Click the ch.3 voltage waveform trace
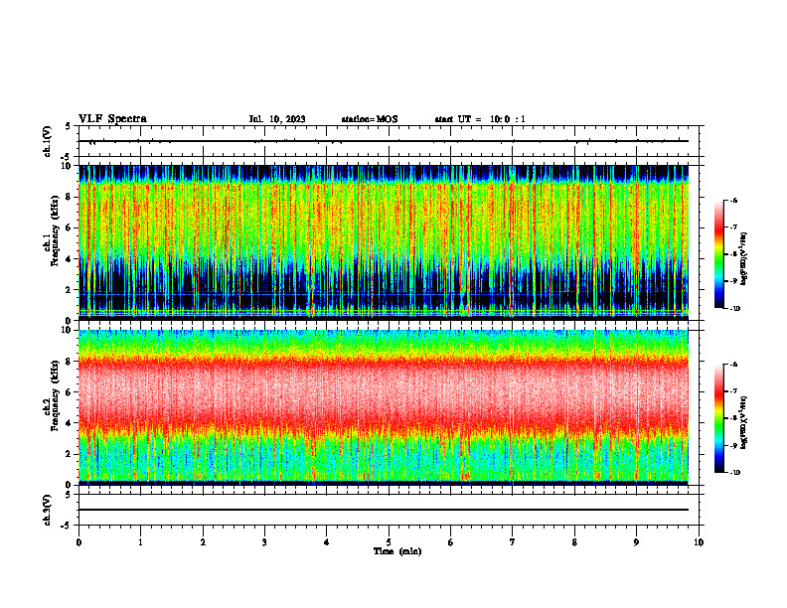 click(x=384, y=510)
